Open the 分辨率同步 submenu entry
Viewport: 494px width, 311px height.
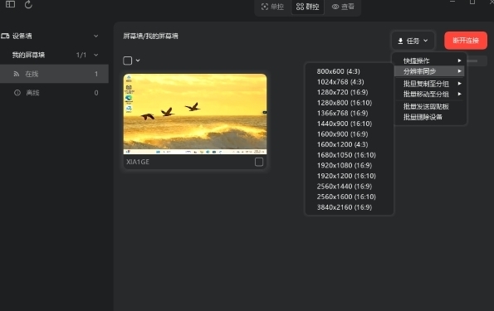(x=430, y=71)
